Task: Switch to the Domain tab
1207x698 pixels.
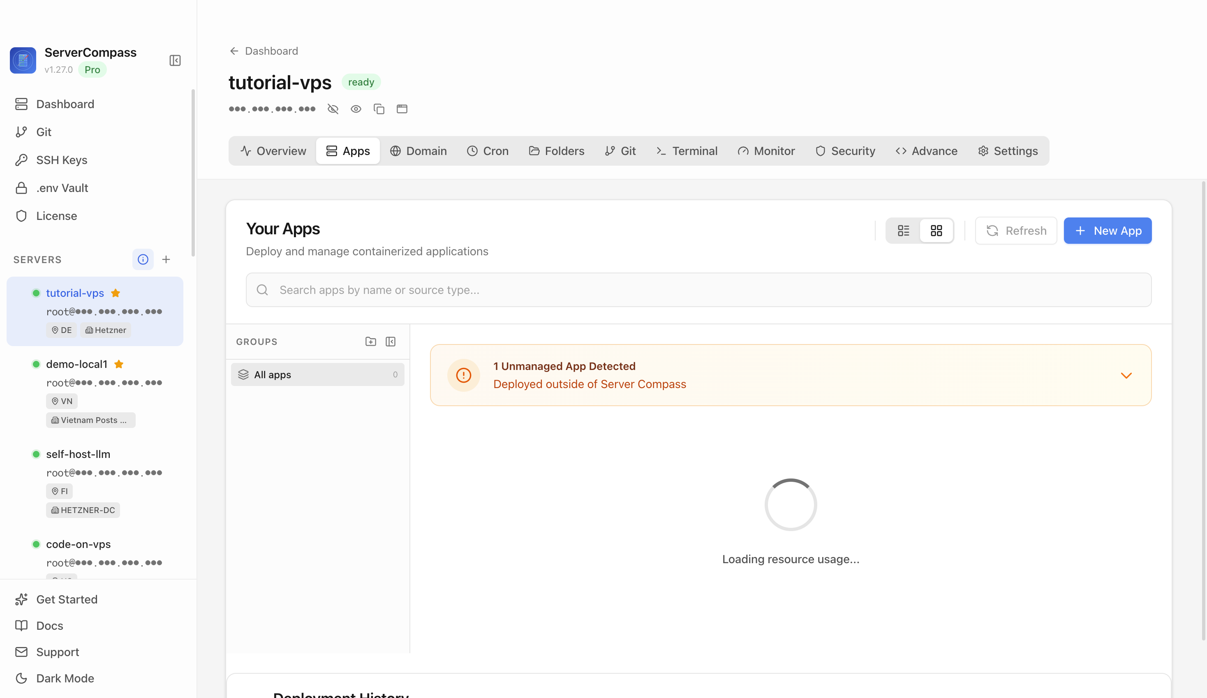Action: pos(419,151)
